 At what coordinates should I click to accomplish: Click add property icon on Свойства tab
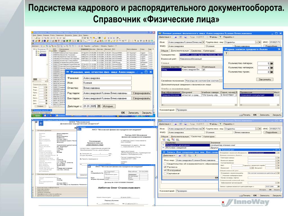pos(164,140)
